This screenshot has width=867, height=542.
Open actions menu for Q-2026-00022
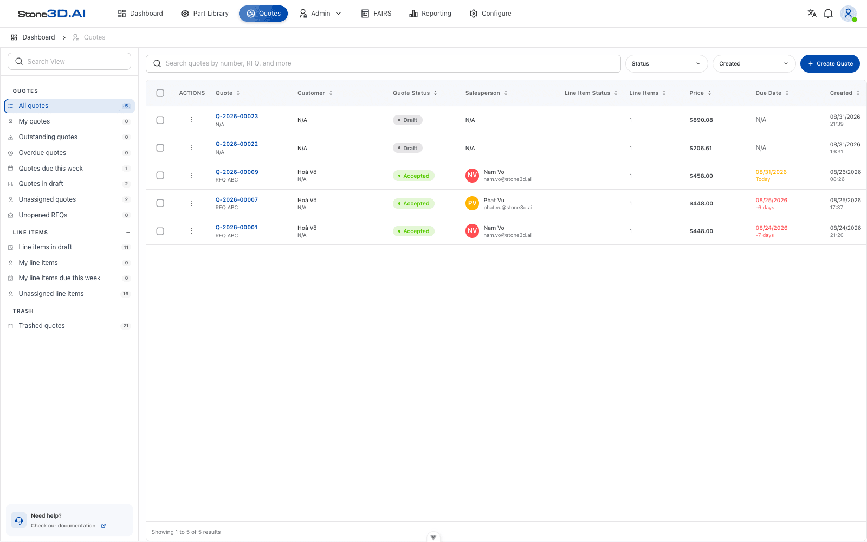191,147
